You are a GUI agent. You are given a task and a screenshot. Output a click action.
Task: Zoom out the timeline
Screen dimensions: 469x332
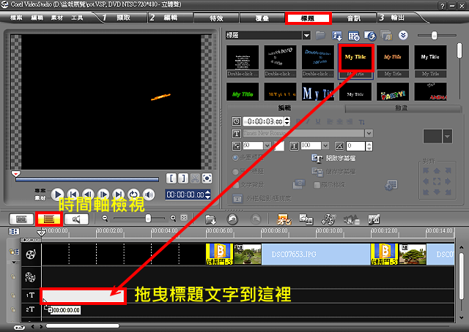pos(105,219)
